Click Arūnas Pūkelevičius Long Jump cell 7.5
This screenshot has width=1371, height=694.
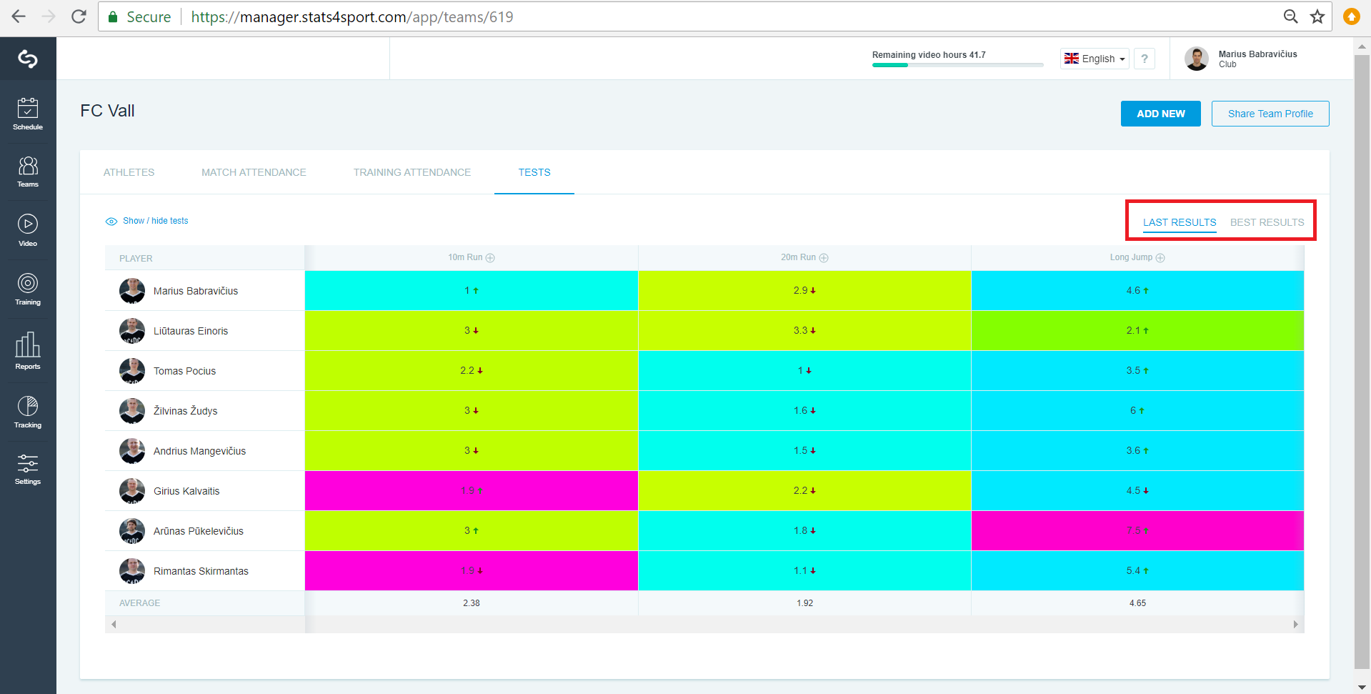tap(1137, 531)
